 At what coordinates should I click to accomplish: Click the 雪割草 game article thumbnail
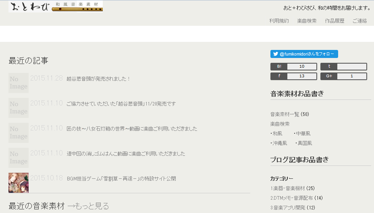[19, 182]
